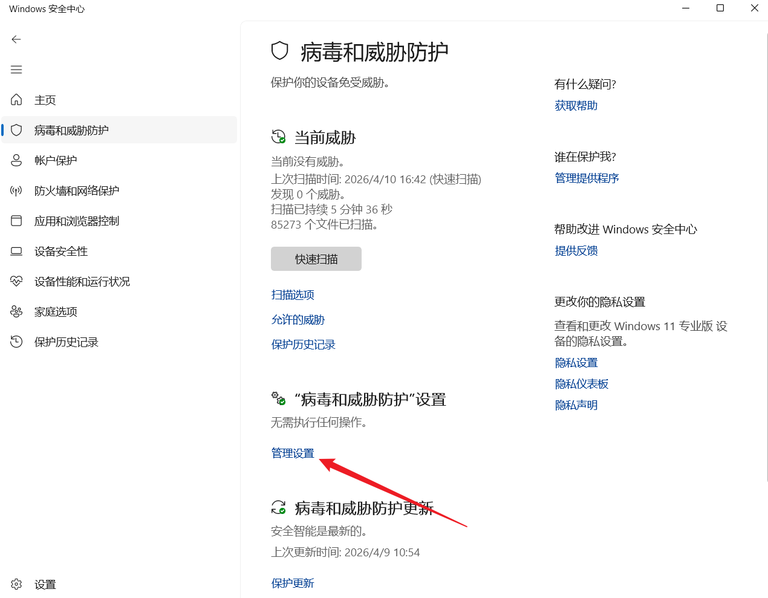Click the 85273 个文件已扫描。 text
Viewport: 768px width, 598px height.
[325, 224]
